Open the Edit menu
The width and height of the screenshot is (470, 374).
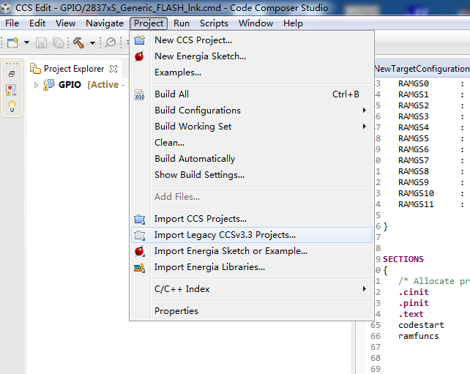tap(37, 23)
